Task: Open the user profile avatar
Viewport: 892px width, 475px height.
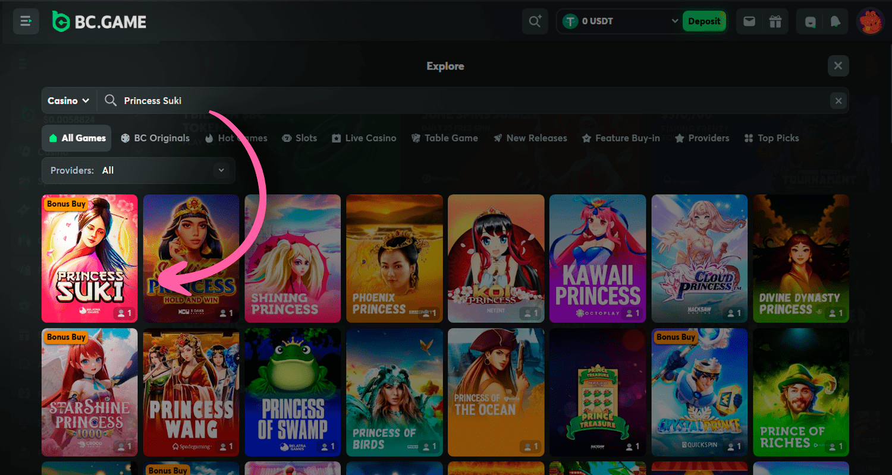Action: point(871,21)
